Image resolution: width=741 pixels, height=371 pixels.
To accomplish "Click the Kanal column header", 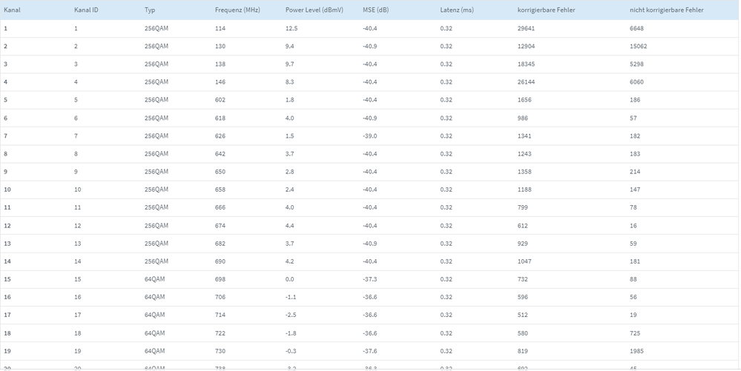I will 11,10.
